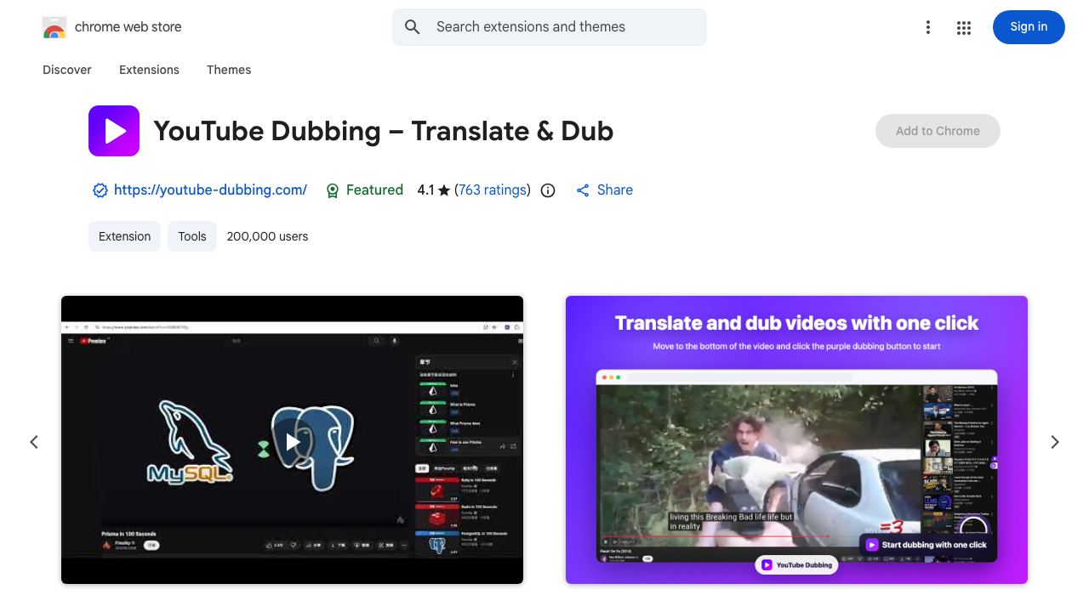The height and width of the screenshot is (612, 1089).
Task: Go to the Themes tab
Action: pos(229,70)
